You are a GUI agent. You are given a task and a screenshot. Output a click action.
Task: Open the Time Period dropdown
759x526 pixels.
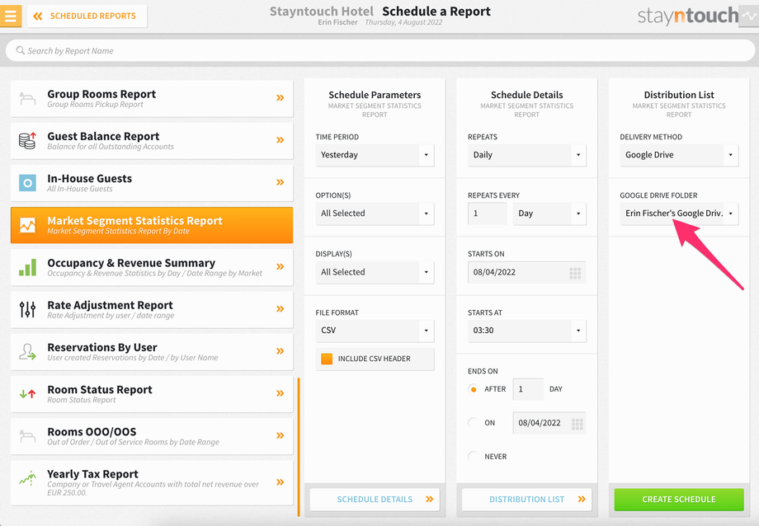point(375,155)
